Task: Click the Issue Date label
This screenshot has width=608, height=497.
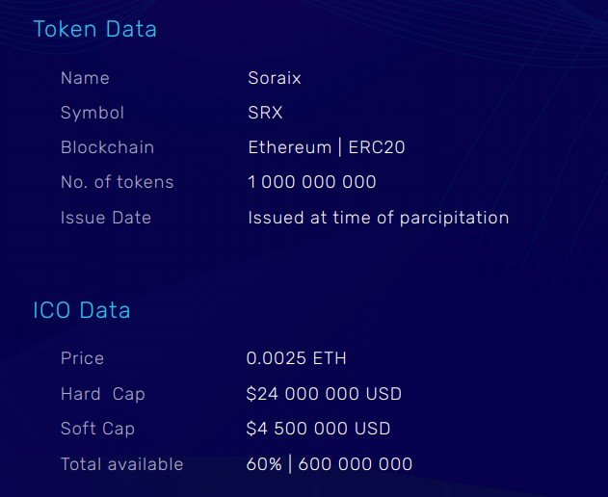Action: coord(106,218)
